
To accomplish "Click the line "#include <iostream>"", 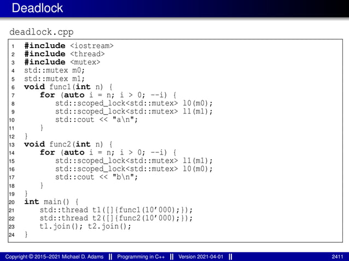I will 69,46.
